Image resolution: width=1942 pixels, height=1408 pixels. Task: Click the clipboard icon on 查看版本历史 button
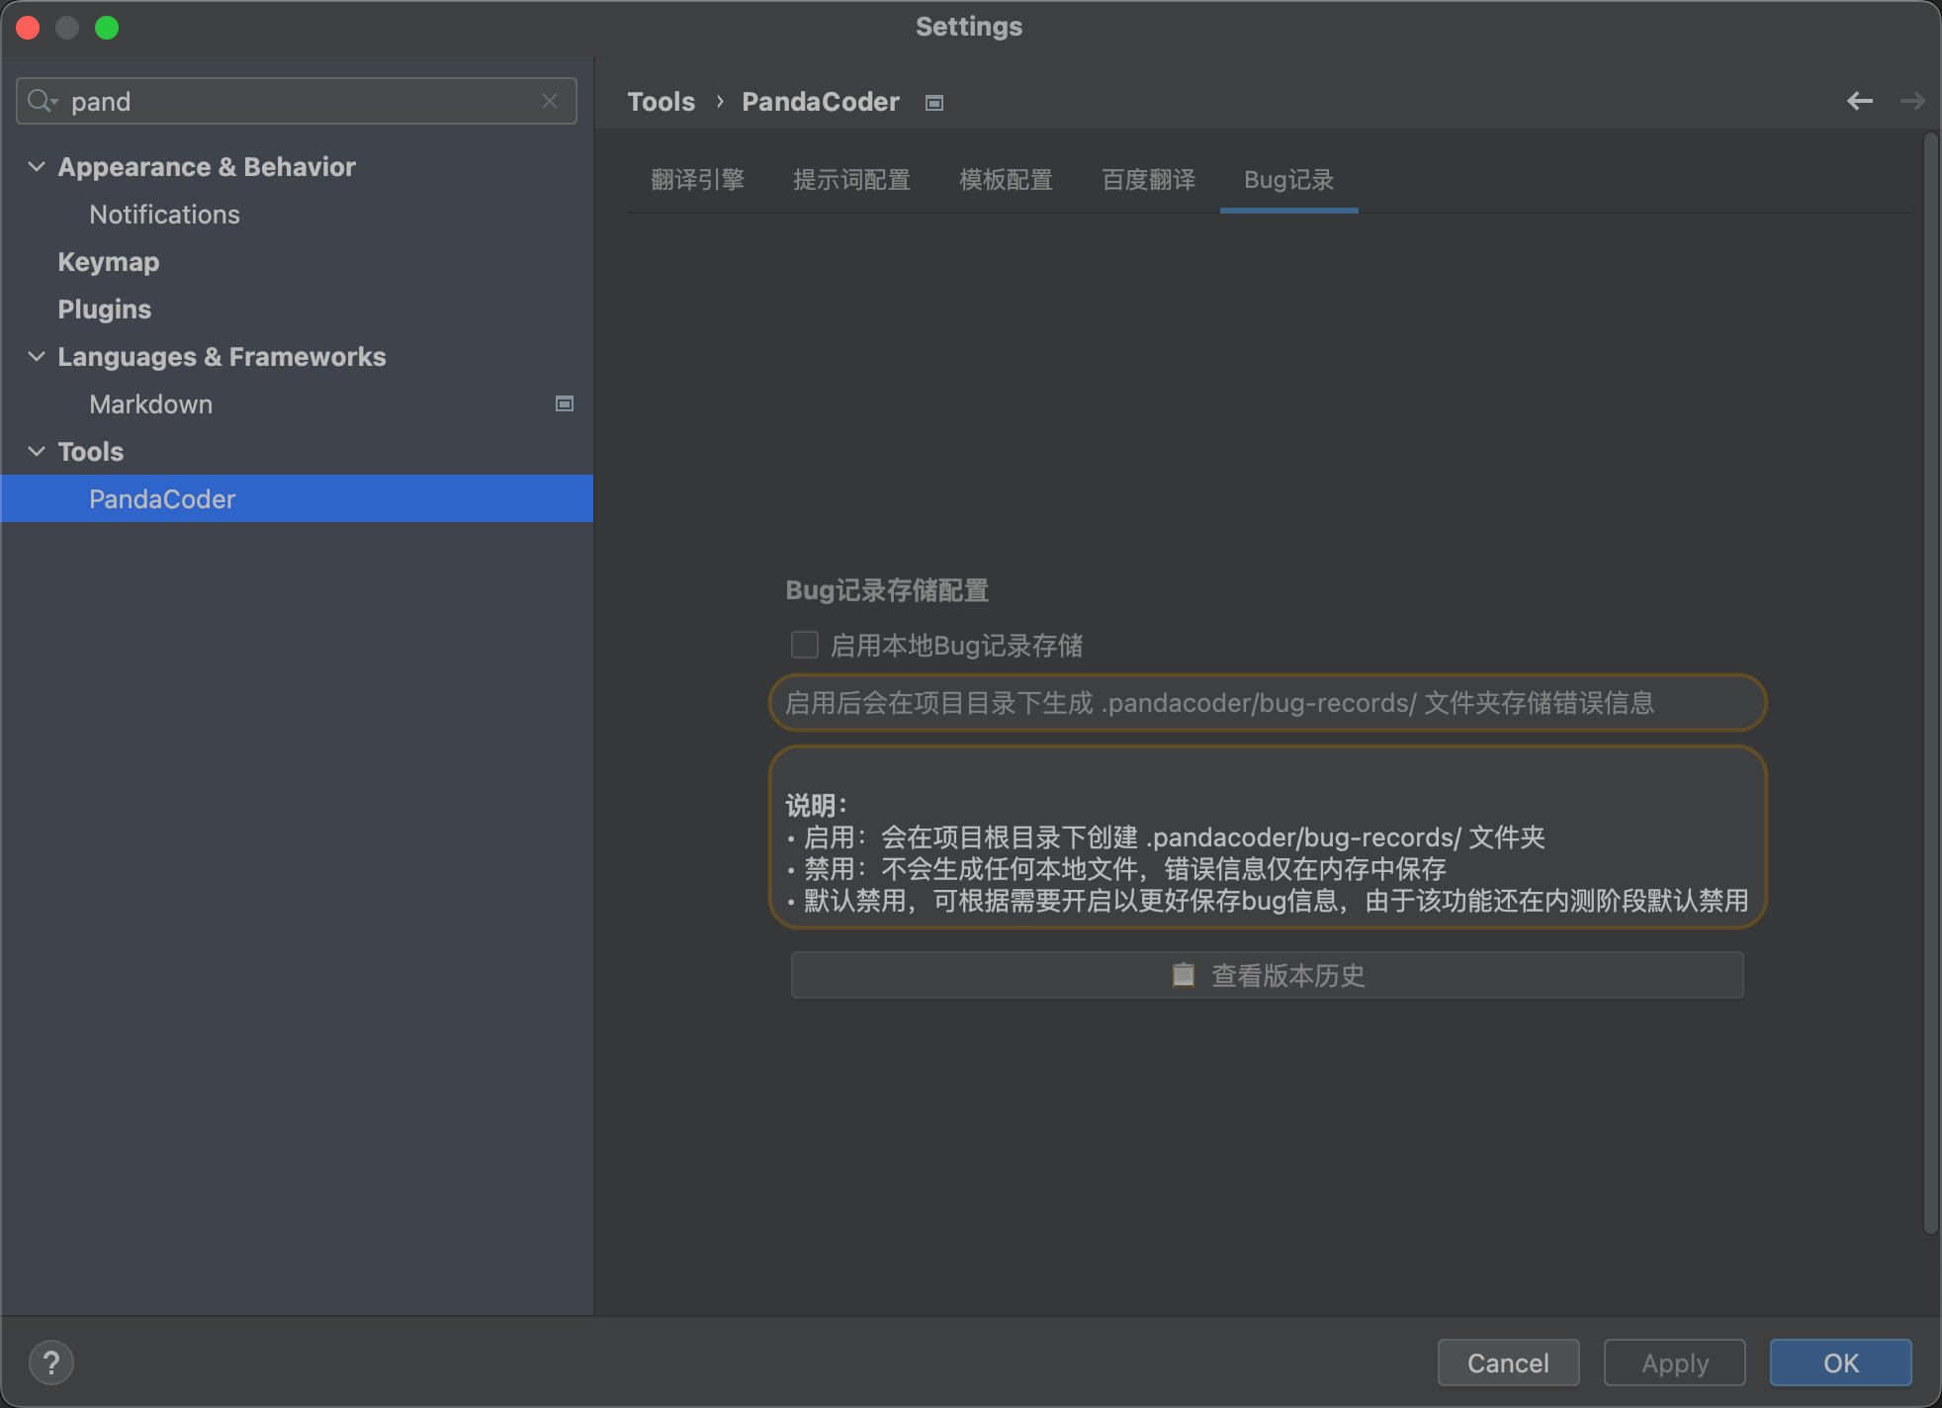(x=1183, y=975)
